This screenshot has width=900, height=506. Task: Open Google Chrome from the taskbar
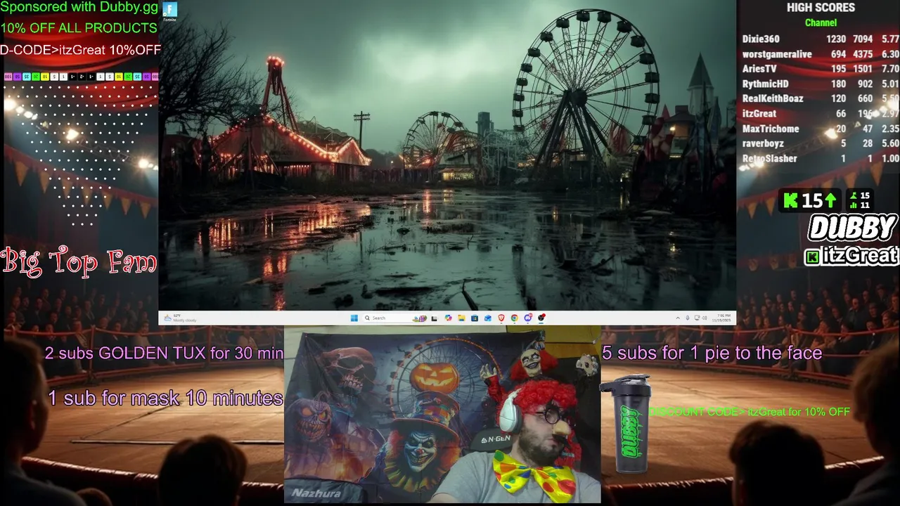click(514, 318)
